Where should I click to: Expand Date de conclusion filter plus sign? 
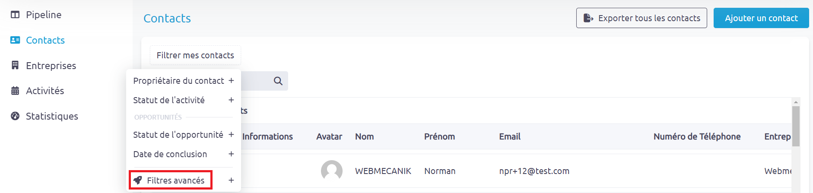(231, 154)
